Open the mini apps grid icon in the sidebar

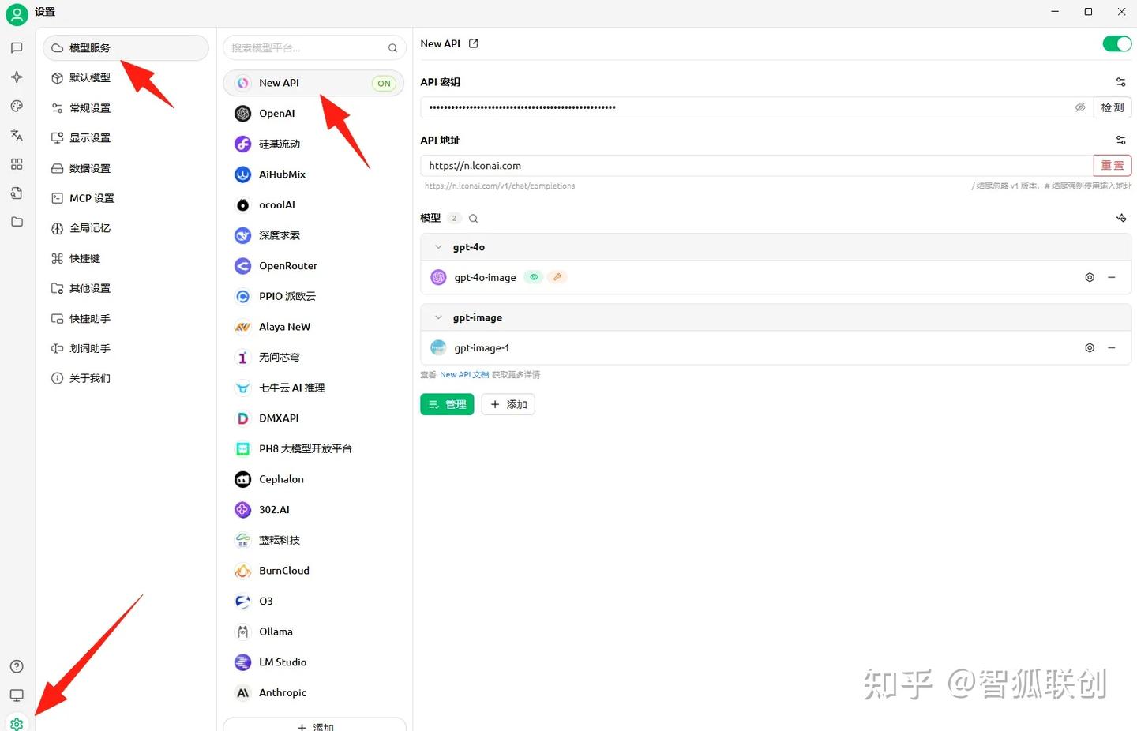coord(17,163)
